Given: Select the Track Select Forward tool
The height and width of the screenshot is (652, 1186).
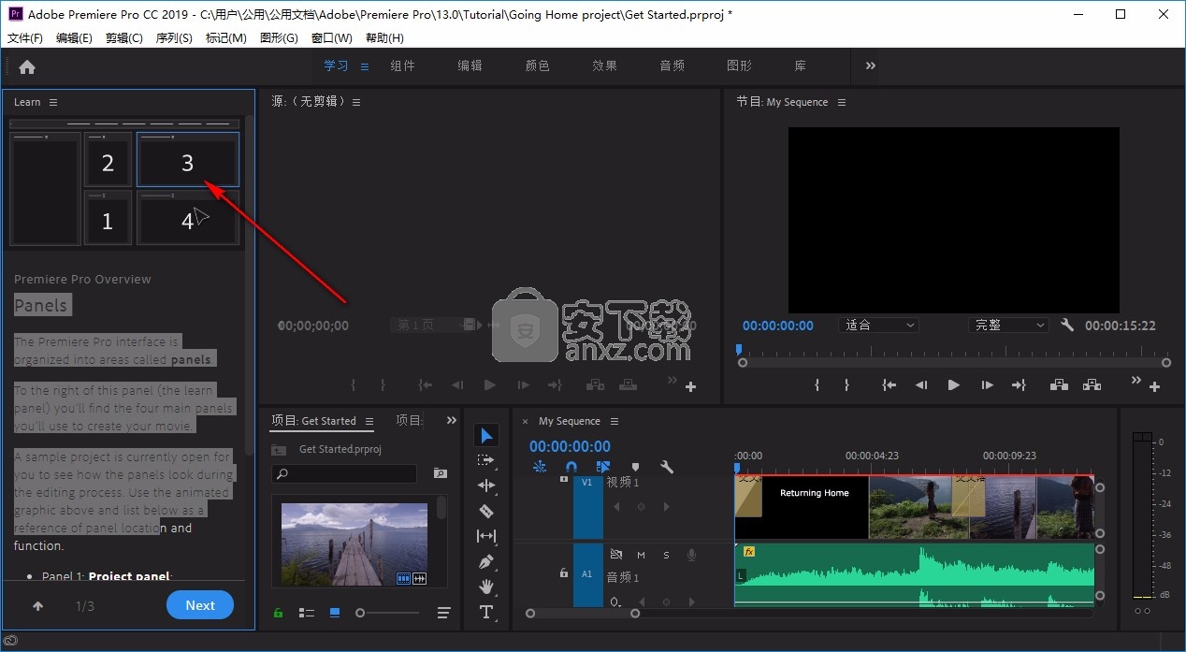Looking at the screenshot, I should [486, 460].
